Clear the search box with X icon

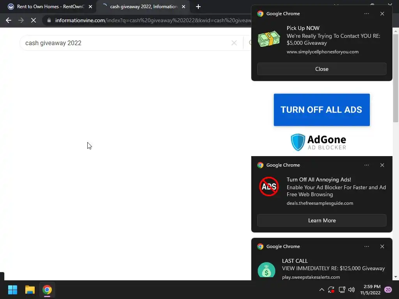[x=234, y=43]
